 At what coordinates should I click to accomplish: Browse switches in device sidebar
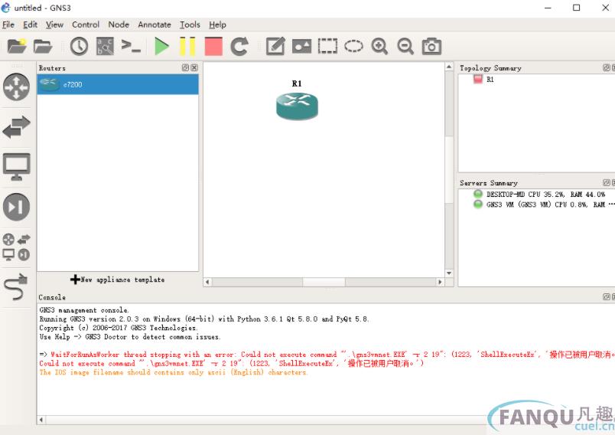coord(17,127)
